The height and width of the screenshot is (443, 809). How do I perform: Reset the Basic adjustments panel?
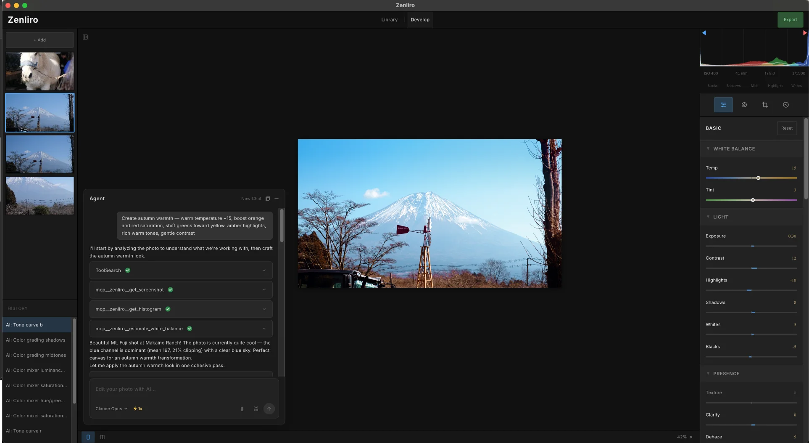click(786, 128)
